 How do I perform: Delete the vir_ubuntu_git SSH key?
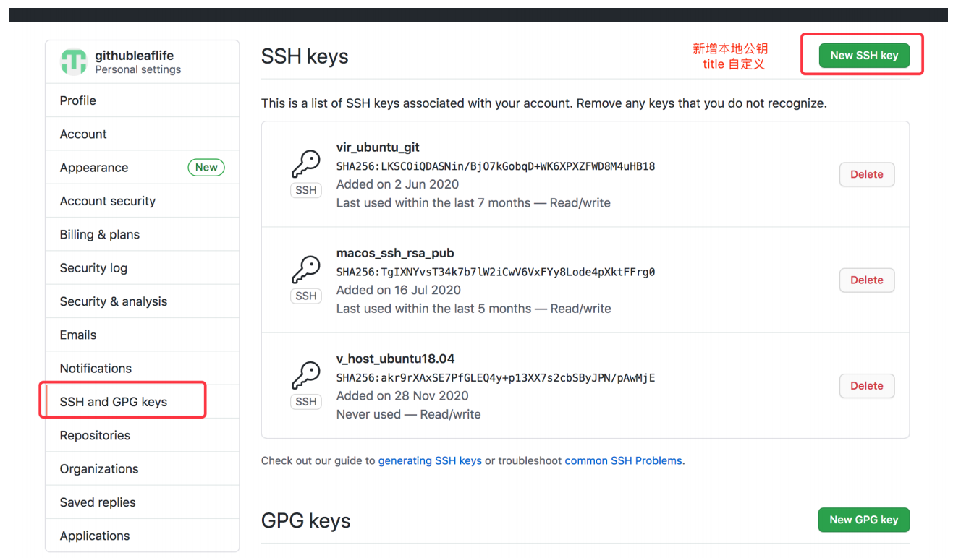(x=867, y=174)
